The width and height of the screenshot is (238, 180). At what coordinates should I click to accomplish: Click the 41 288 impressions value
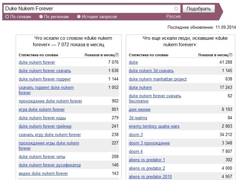coord(226,62)
